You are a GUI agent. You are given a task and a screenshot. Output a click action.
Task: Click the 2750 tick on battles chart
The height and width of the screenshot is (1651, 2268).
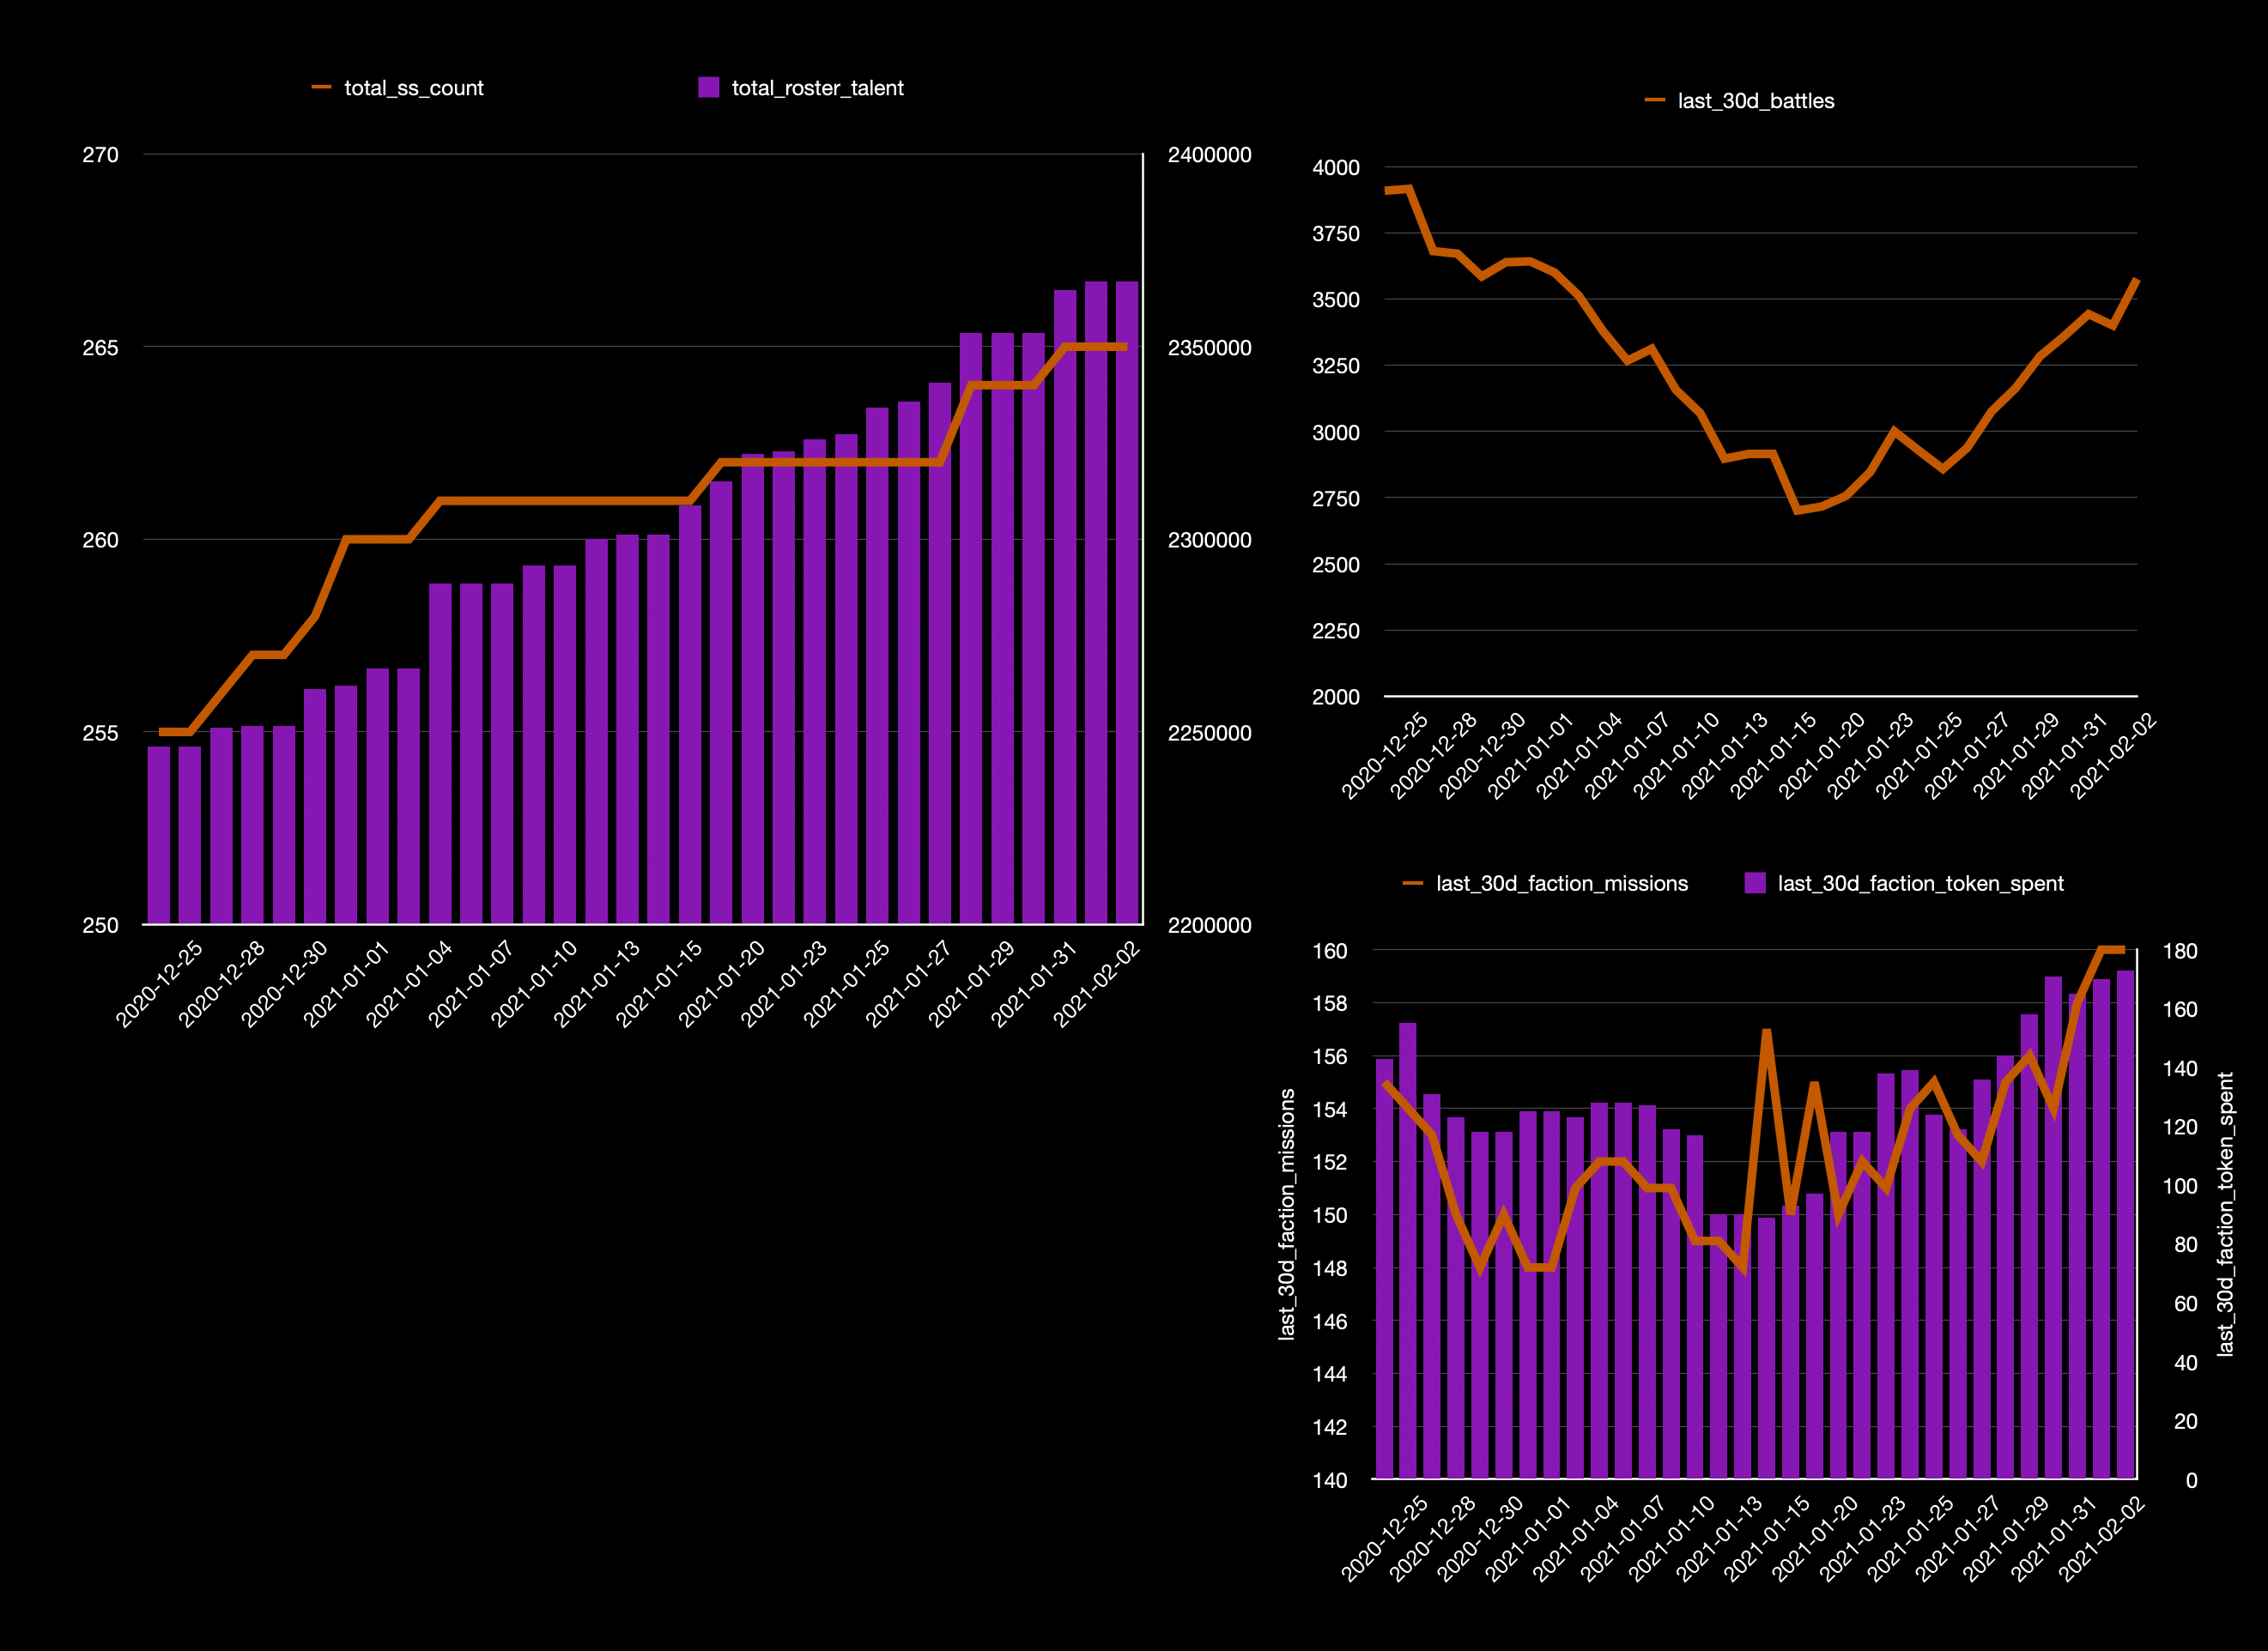point(1336,499)
